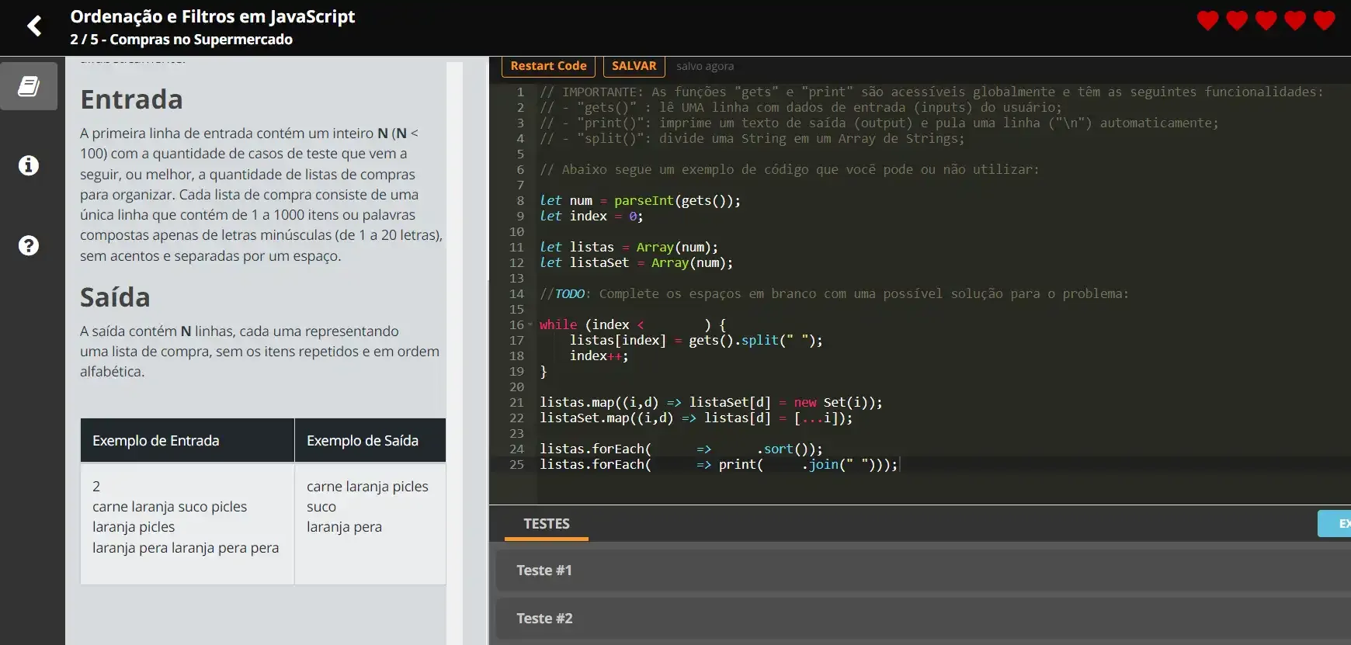Click line number 8 in gutter
1351x645 pixels.
520,200
